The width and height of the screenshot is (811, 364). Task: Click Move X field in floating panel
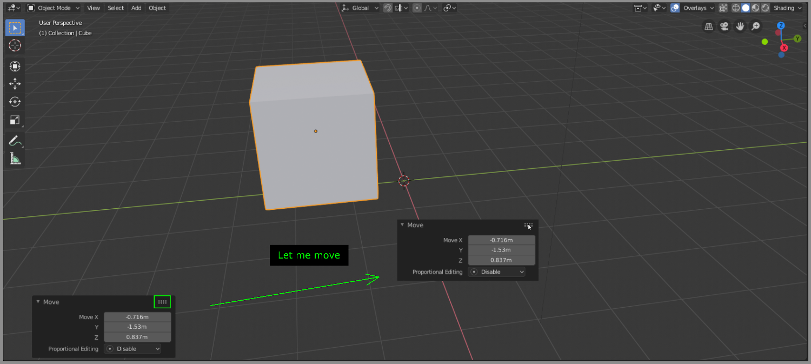pos(502,240)
